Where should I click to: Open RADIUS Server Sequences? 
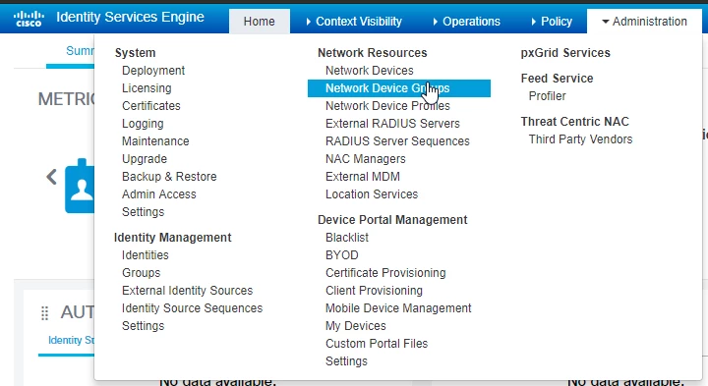[x=397, y=141]
